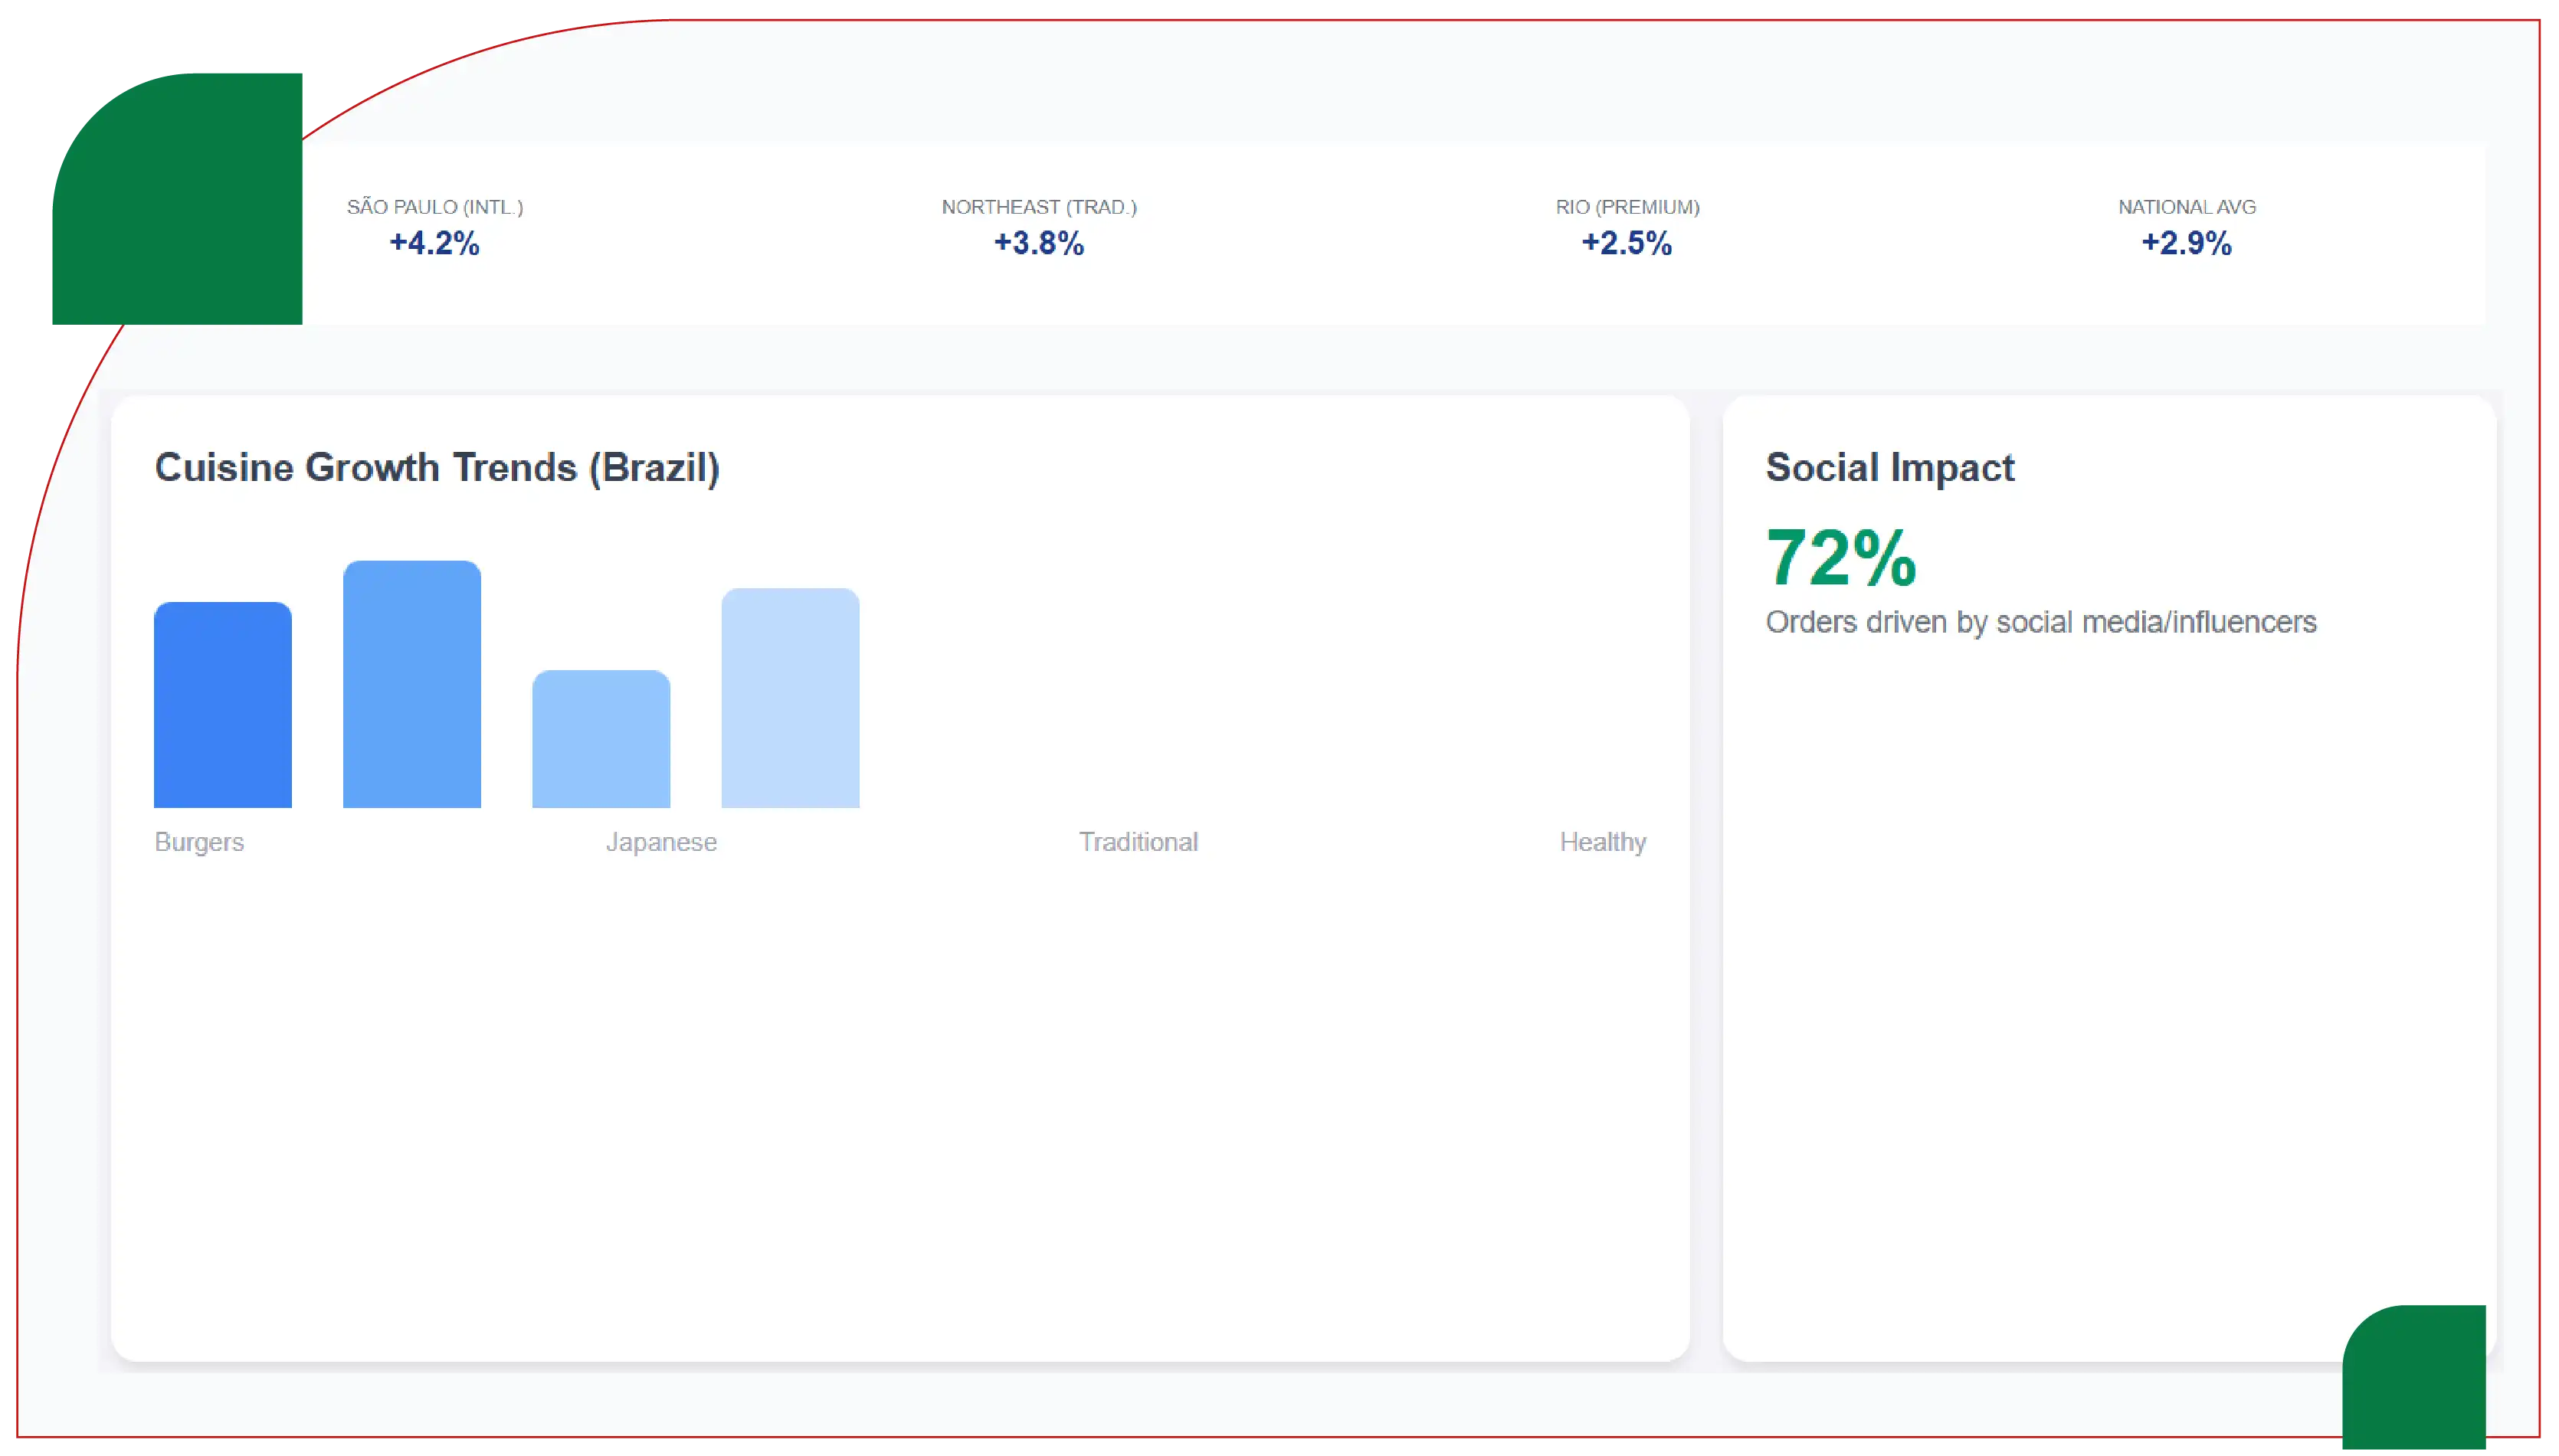Click the large green shape at top left

pos(177,199)
